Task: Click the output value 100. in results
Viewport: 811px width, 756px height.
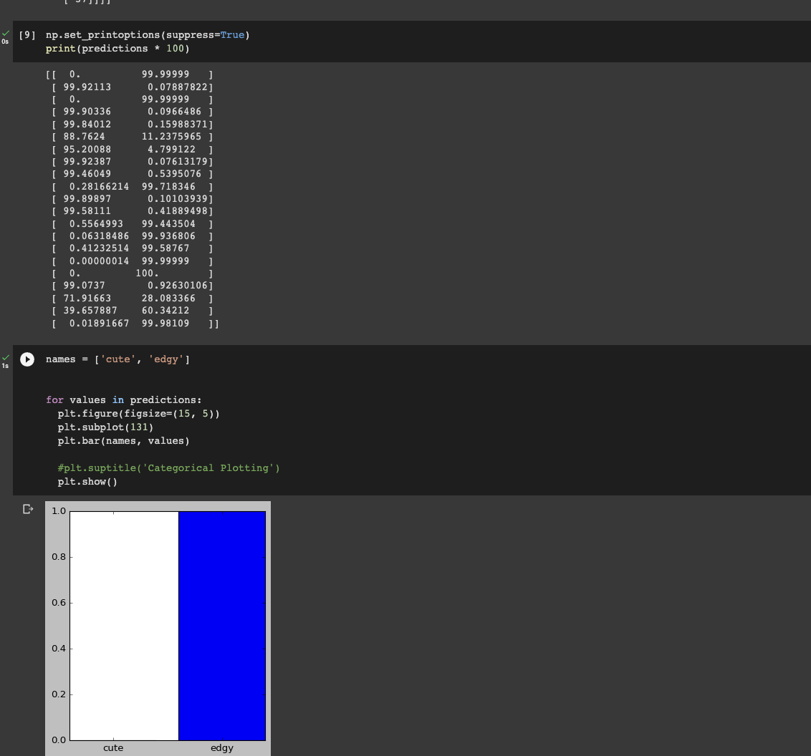Action: 147,273
